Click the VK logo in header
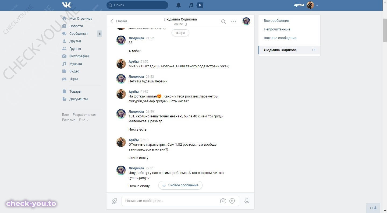This screenshot has width=387, height=213. 66,5
